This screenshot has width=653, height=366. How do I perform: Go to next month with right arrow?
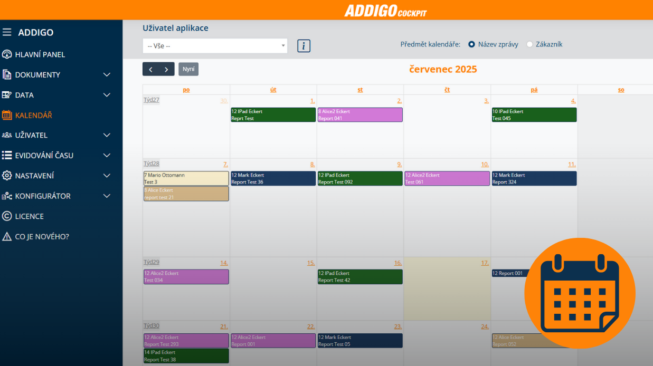click(x=166, y=69)
